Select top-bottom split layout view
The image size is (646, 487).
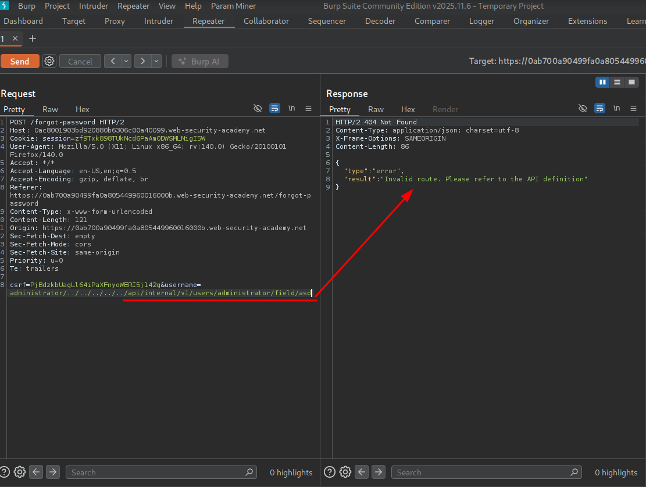pos(617,83)
